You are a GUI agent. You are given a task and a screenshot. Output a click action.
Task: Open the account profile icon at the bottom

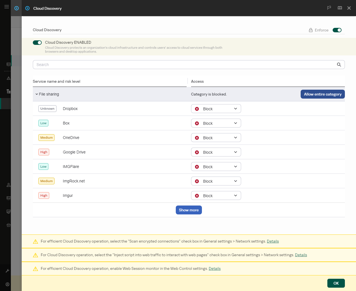(x=8, y=284)
